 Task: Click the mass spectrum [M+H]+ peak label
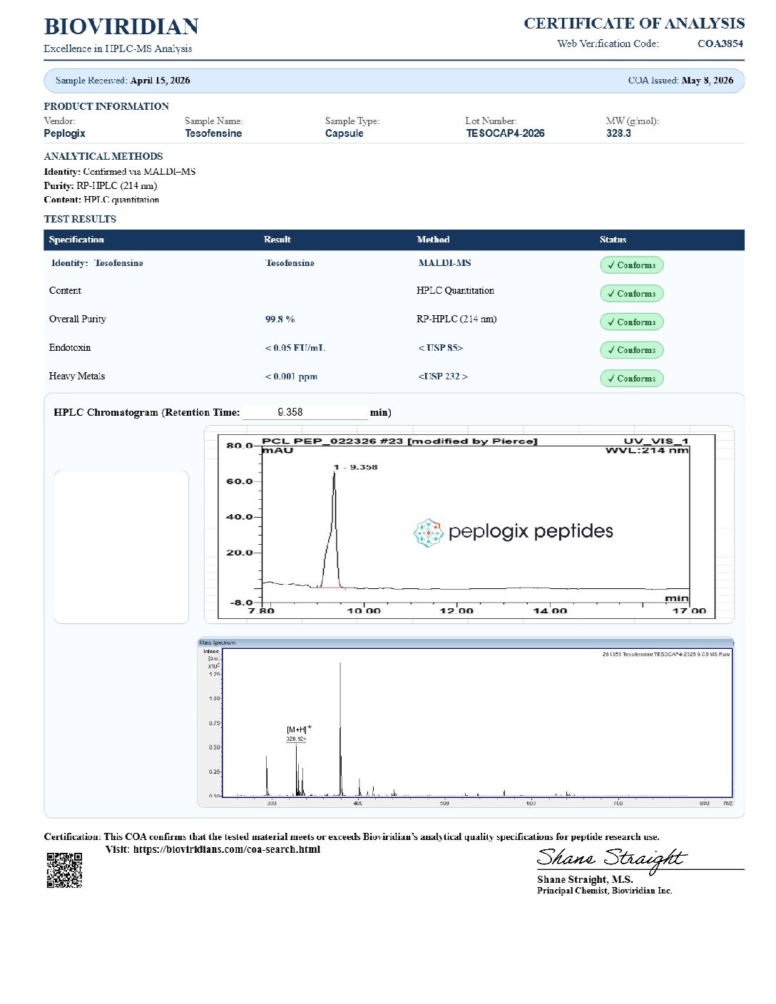pos(298,729)
